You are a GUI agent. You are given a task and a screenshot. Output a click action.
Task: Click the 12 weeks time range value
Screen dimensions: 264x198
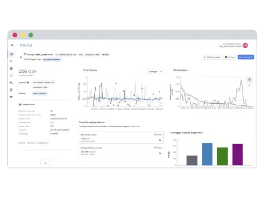tap(54, 134)
